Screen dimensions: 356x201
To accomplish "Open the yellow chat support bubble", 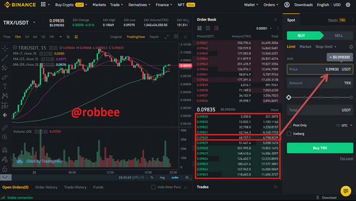I will click(346, 191).
